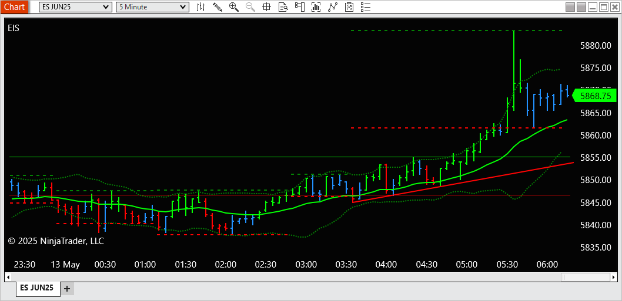Click the 00:30 time axis label
The image size is (622, 301).
pos(105,265)
